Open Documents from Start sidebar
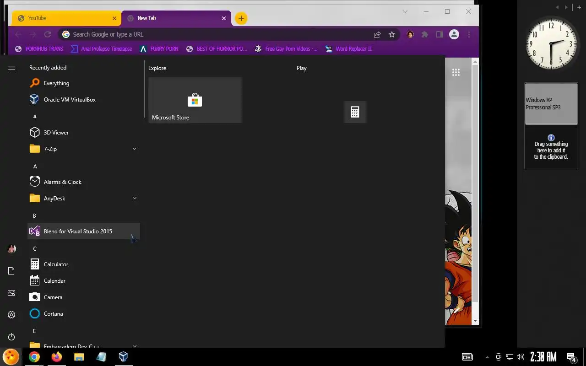 pos(11,271)
